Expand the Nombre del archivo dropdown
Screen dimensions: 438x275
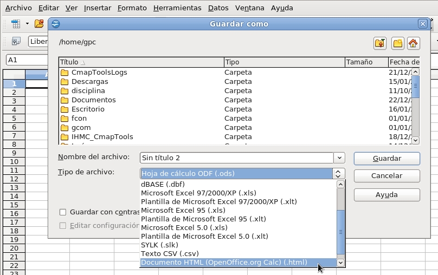point(339,158)
